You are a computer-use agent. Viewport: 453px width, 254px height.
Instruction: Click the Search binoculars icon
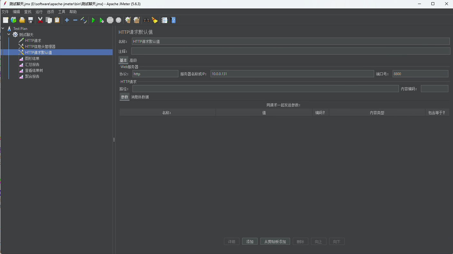(146, 20)
